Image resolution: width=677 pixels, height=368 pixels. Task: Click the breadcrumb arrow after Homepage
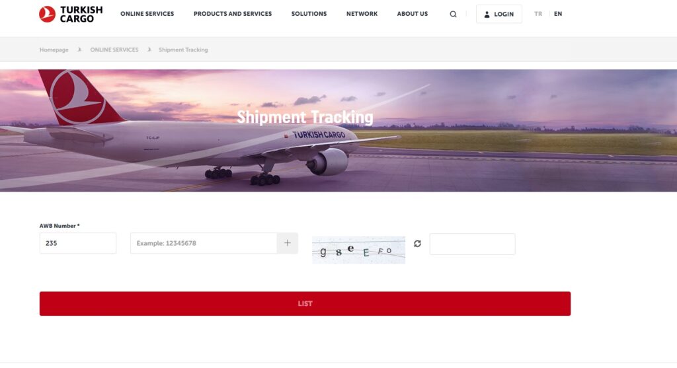[x=79, y=50]
